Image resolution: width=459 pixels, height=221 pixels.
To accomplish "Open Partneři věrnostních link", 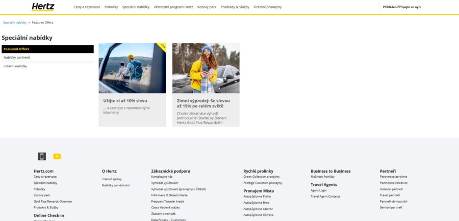I will pyautogui.click(x=394, y=202).
